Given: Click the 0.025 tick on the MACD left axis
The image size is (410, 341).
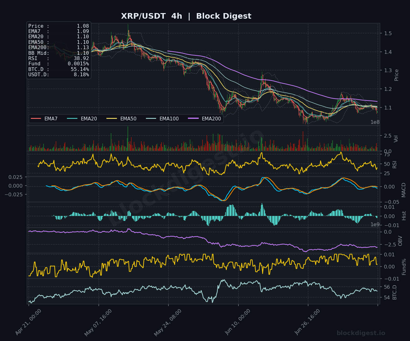Looking at the screenshot, I should (x=15, y=177).
